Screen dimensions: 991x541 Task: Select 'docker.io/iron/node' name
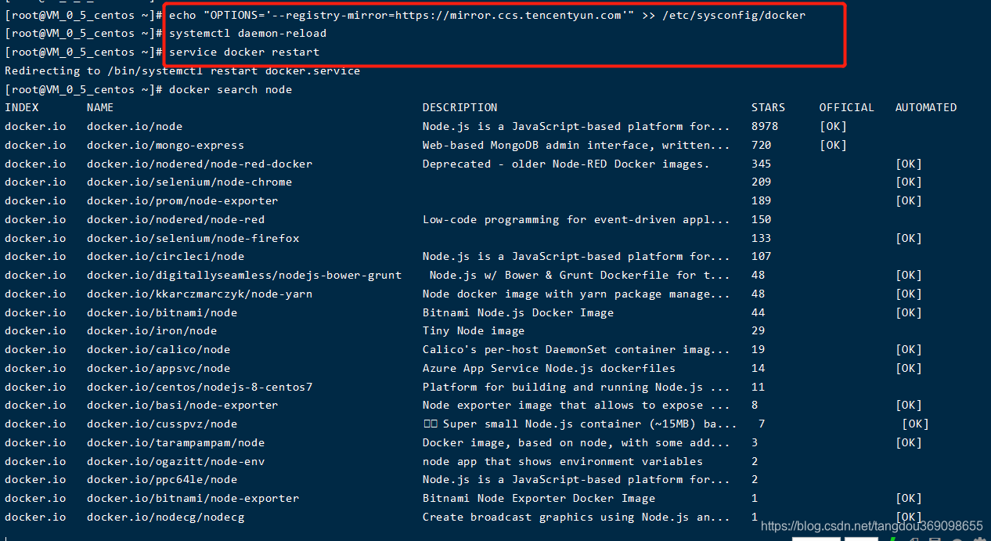point(152,330)
